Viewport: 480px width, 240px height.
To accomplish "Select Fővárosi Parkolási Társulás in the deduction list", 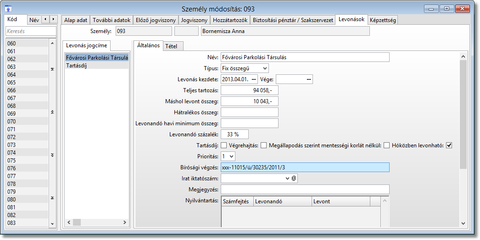I will tap(97, 57).
